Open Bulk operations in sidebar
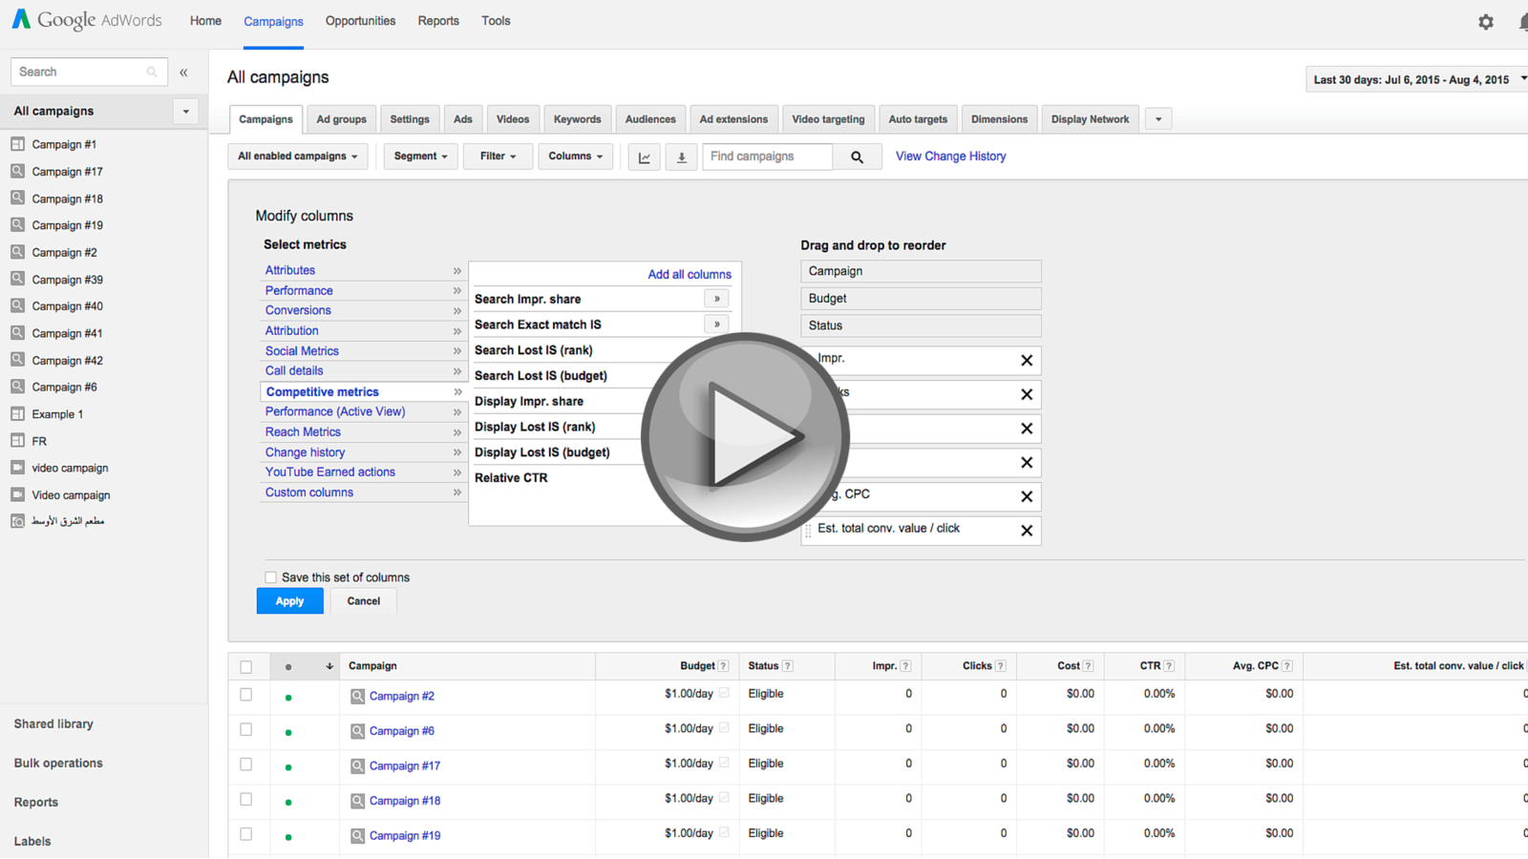Viewport: 1528px width, 859px height. 58,764
